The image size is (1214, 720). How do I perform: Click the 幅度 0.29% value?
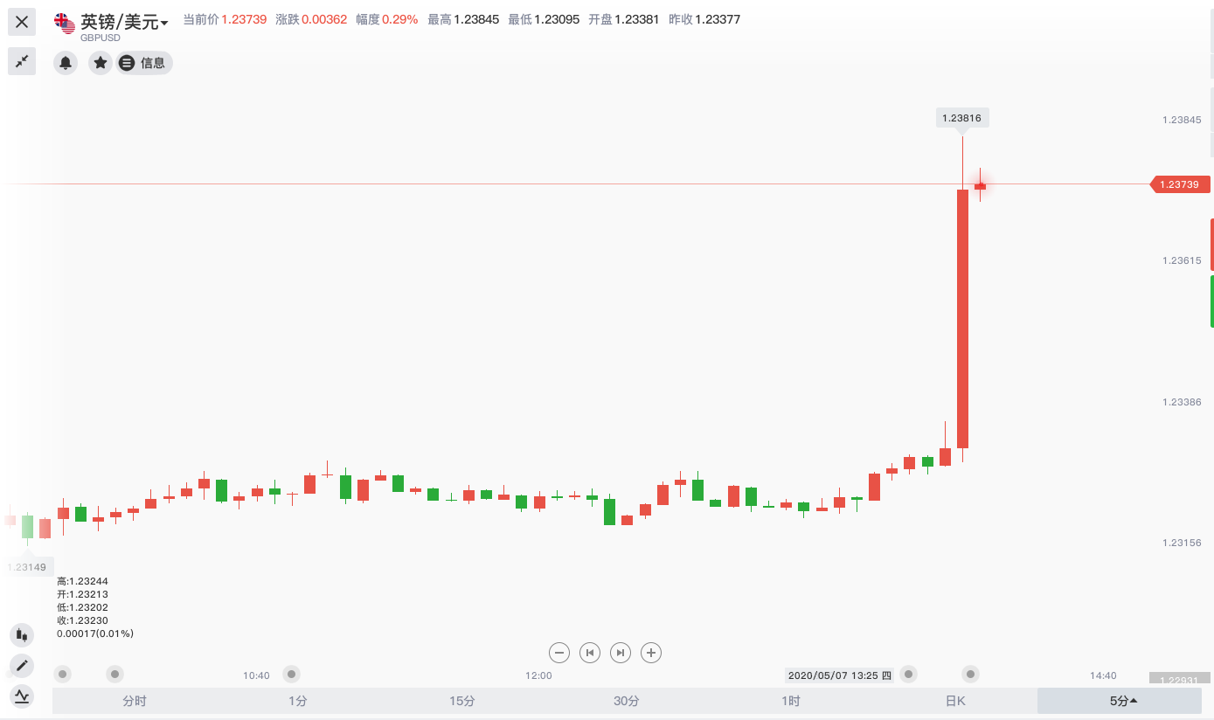tap(400, 19)
